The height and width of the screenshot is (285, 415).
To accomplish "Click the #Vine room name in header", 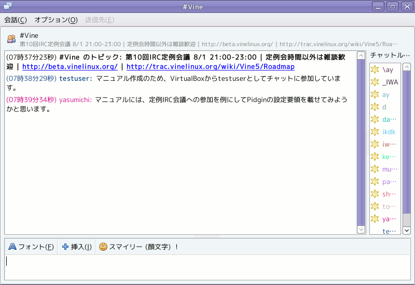I will [x=29, y=35].
